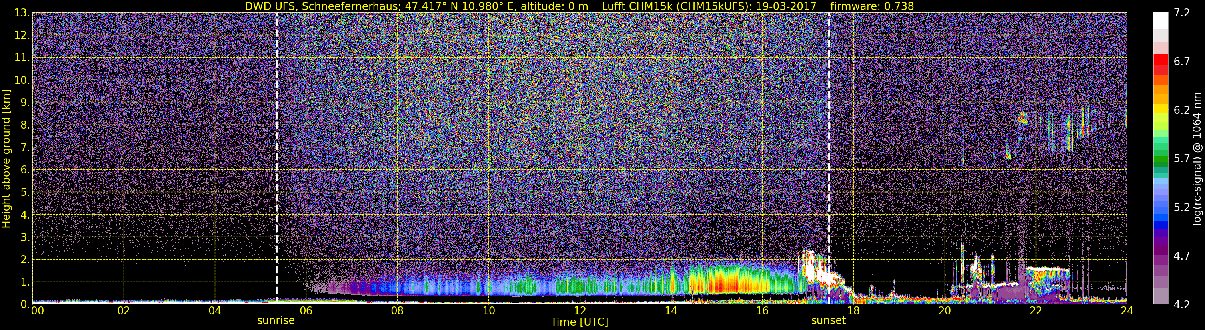Click the '10' tick on the time axis

[x=488, y=311]
